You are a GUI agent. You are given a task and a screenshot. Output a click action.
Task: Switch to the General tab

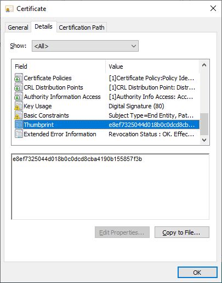(x=18, y=27)
